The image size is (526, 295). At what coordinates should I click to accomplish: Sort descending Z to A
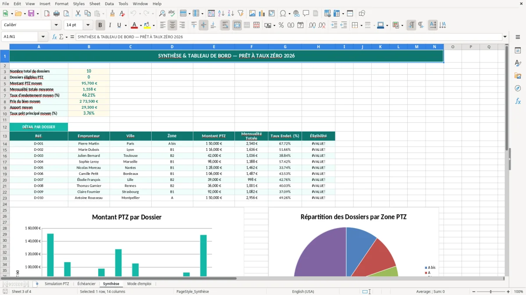[231, 14]
